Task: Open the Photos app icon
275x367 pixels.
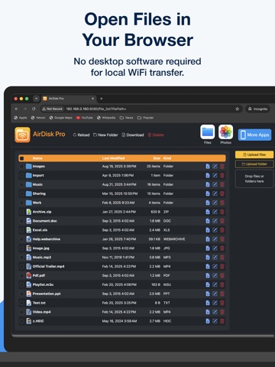Action: pos(225,132)
